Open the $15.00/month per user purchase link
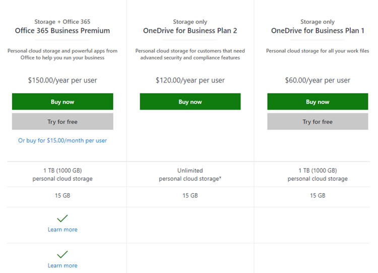 tap(62, 141)
